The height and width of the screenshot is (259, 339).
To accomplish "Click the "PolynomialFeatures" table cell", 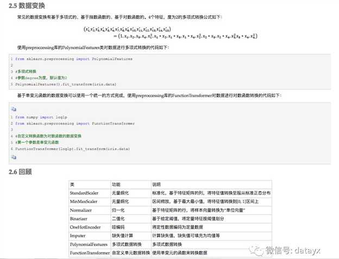I will click(x=89, y=244).
